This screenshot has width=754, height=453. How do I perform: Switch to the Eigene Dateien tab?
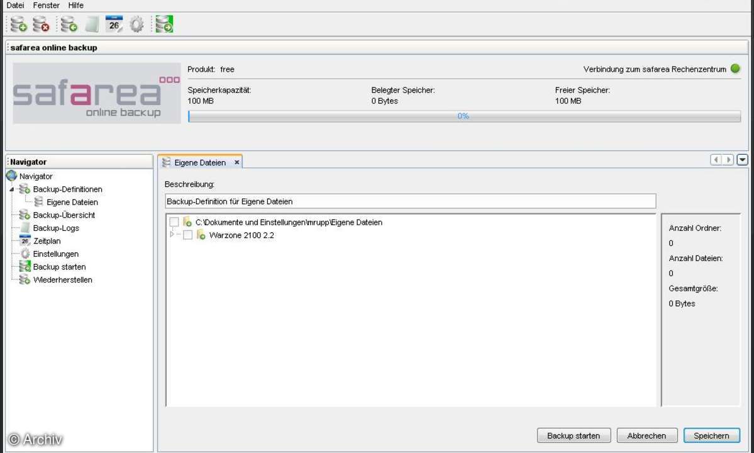200,162
